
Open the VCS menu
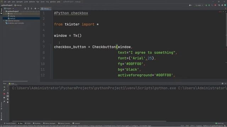[x=47, y=2]
